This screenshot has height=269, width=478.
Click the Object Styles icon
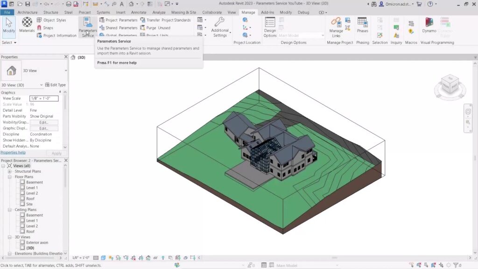[39, 20]
